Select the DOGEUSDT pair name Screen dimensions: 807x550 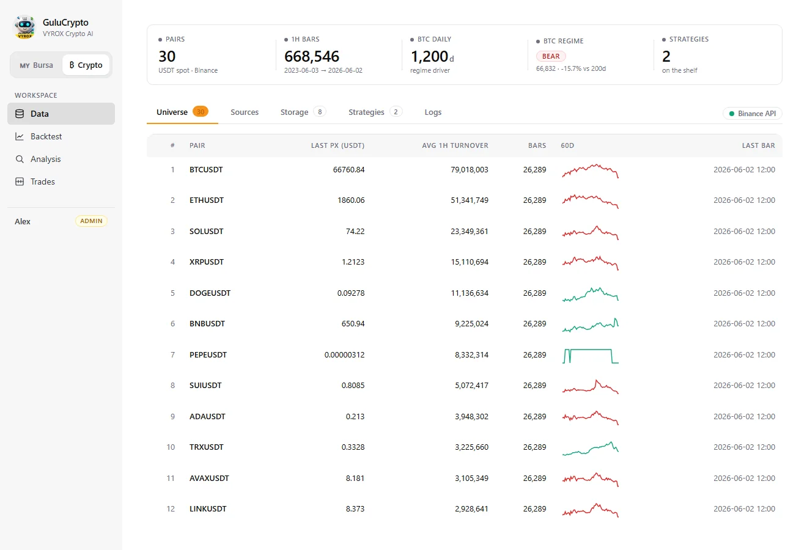pos(210,293)
